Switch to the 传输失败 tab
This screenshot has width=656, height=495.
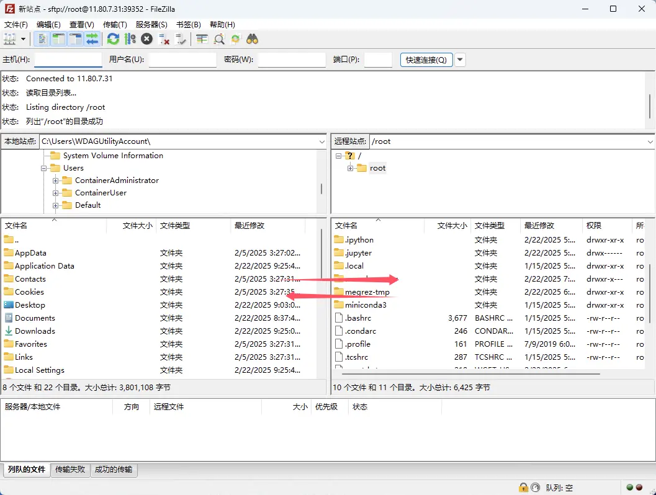(x=70, y=470)
